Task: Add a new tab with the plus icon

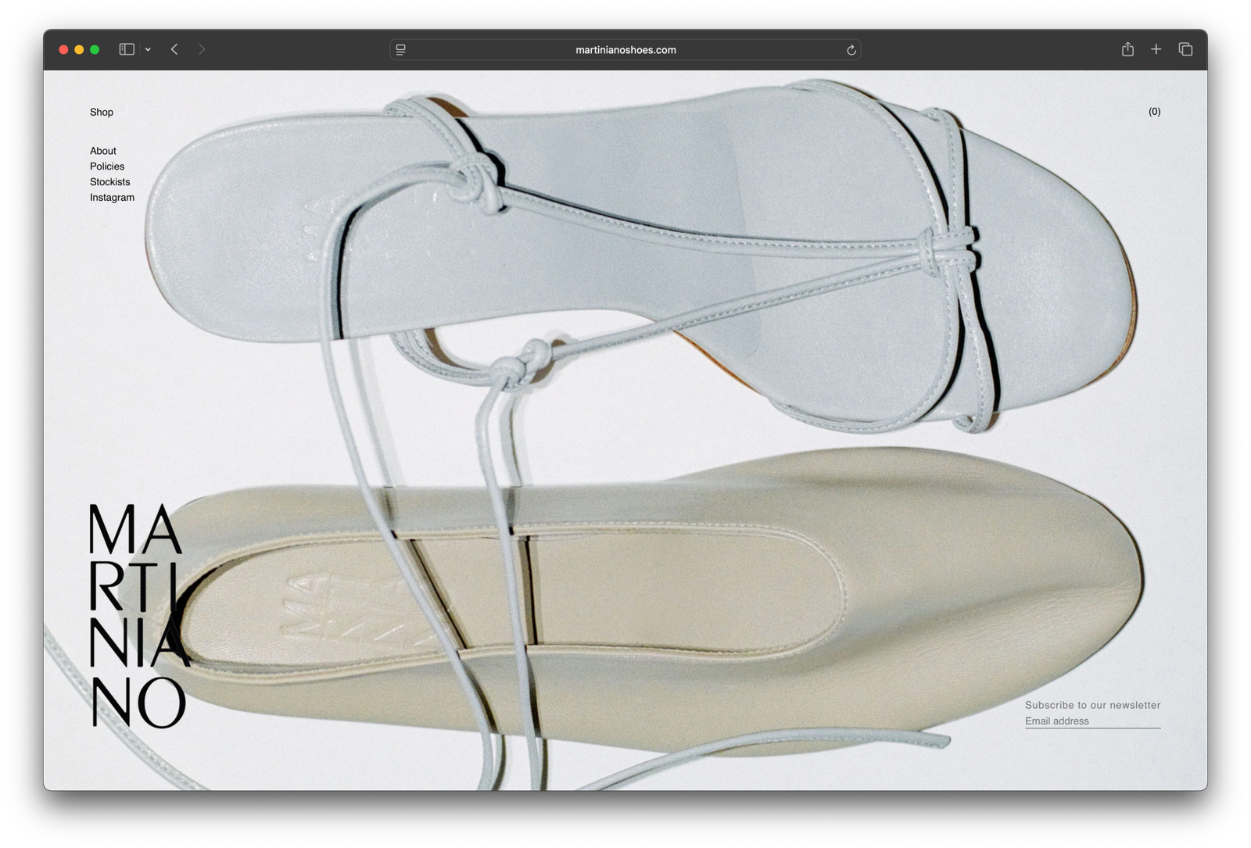Action: pos(1156,49)
